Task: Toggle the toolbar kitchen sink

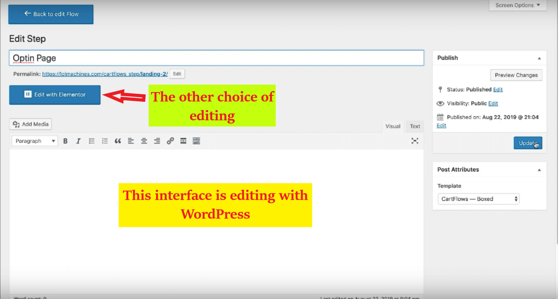Action: (x=196, y=141)
